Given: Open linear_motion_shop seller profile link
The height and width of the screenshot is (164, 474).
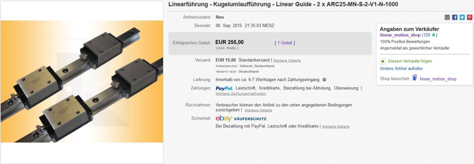Looking at the screenshot, I should point(400,35).
